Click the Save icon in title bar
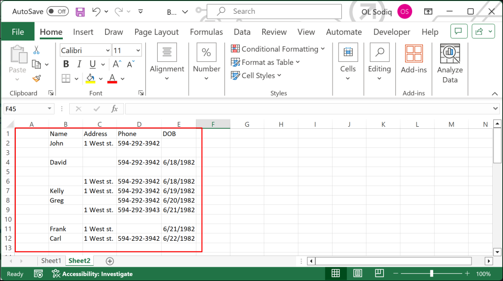 point(80,12)
